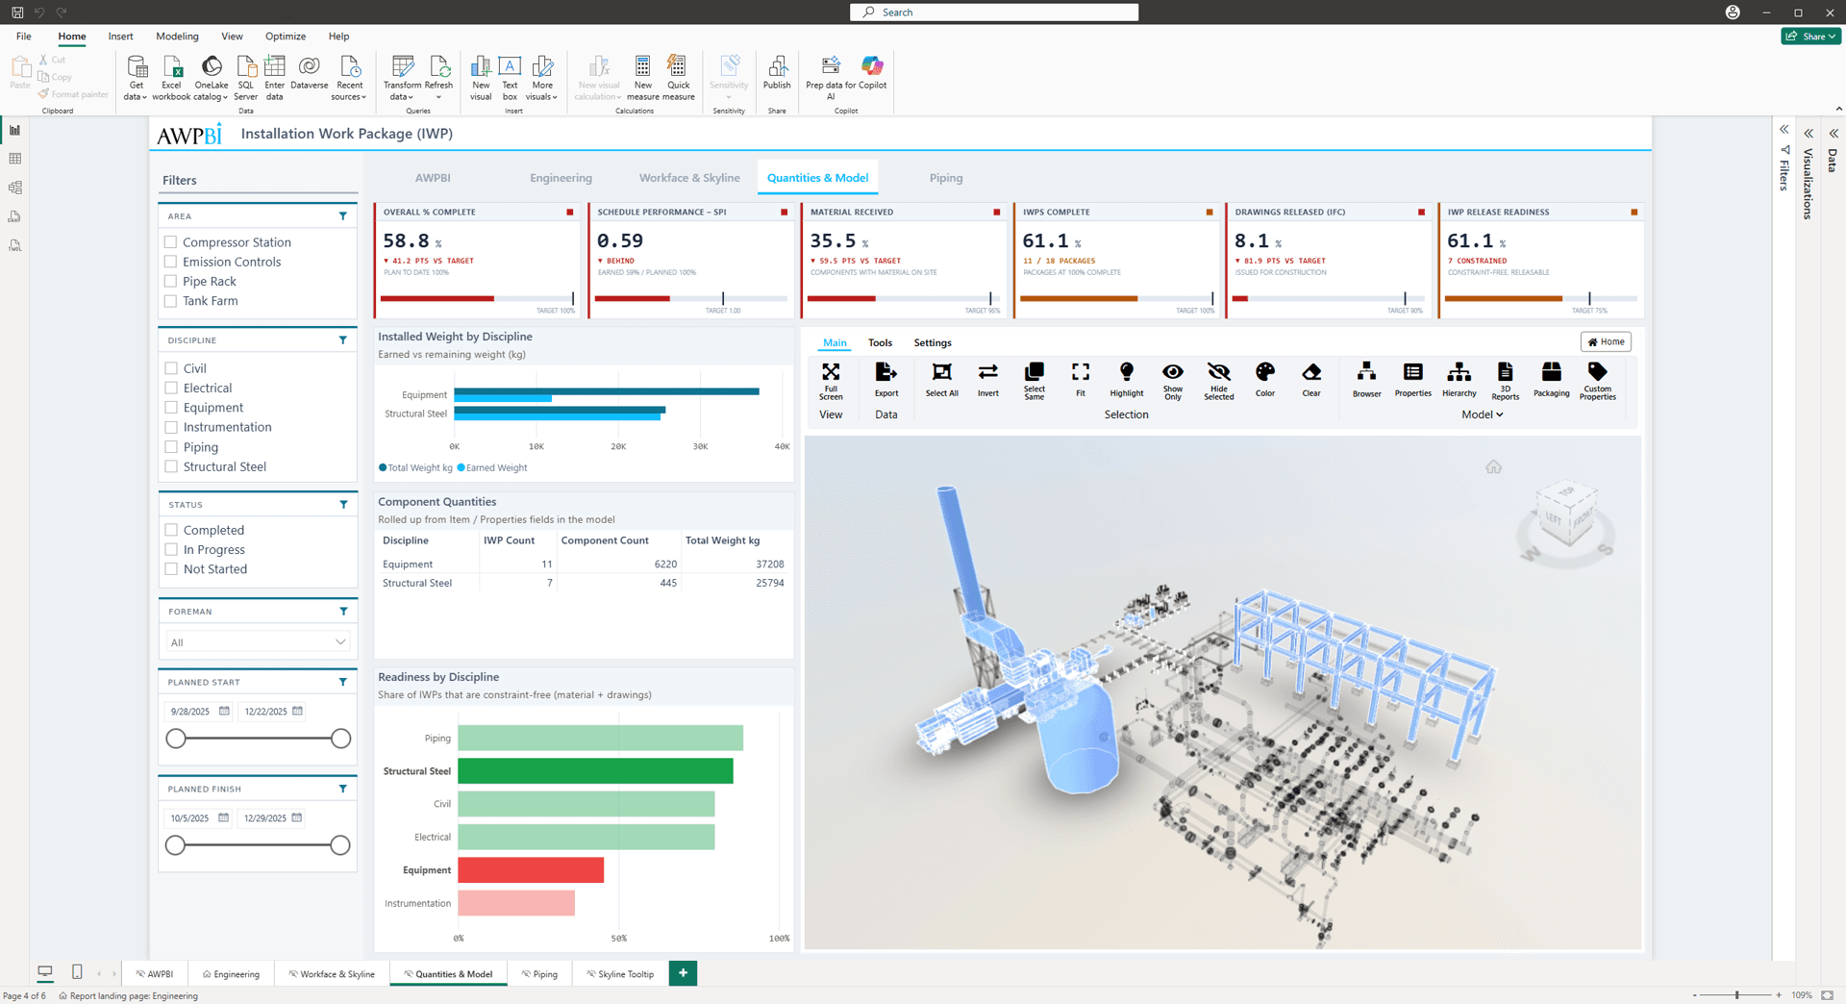Open the Packaging tool
The width and height of the screenshot is (1846, 1004).
click(1552, 380)
